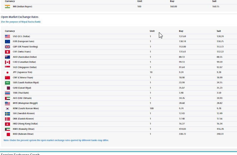Click the Indian Rupee flag icon

(7, 6)
